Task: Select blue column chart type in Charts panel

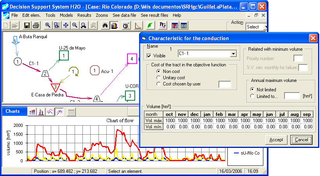Action: point(41,112)
